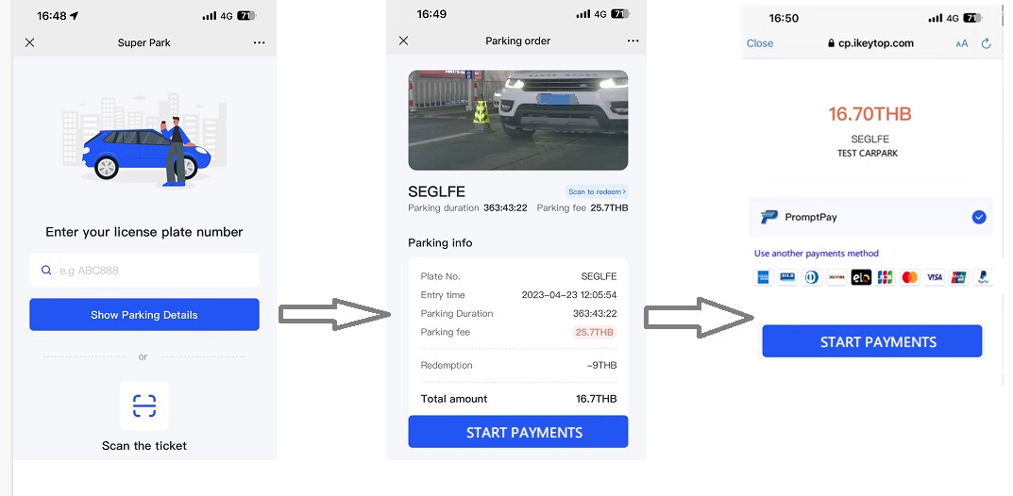Choose the Visa card icon
The image size is (1013, 496).
tap(935, 277)
